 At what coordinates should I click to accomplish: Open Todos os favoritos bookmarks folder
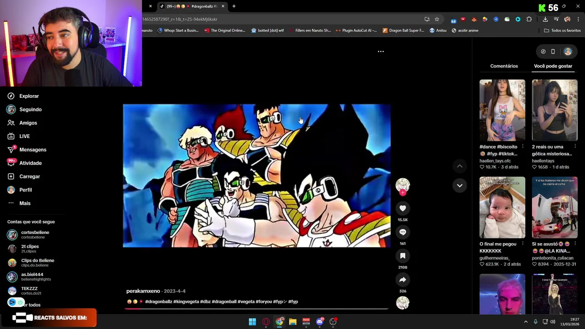pos(562,31)
